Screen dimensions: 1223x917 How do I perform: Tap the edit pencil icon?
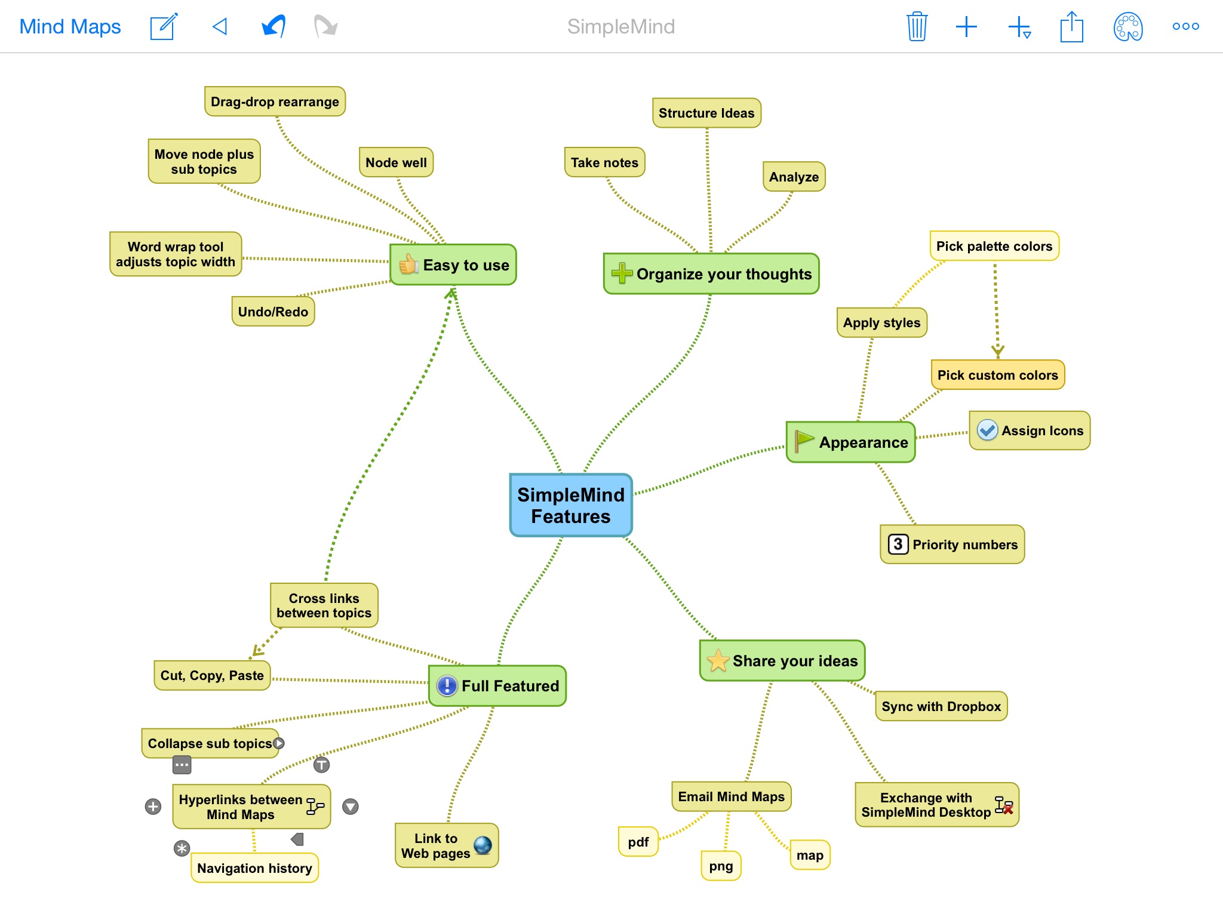(164, 26)
